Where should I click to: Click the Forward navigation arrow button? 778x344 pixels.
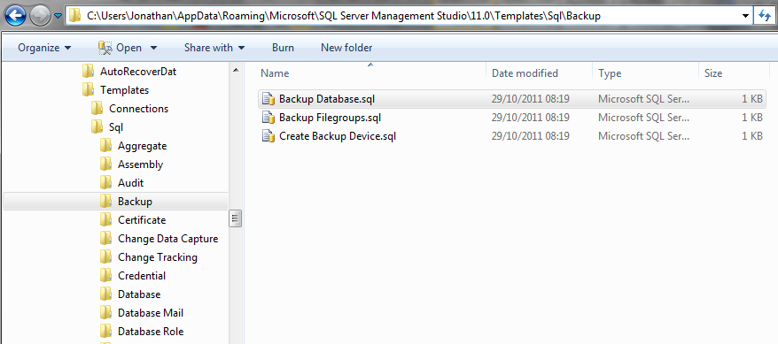(x=40, y=16)
